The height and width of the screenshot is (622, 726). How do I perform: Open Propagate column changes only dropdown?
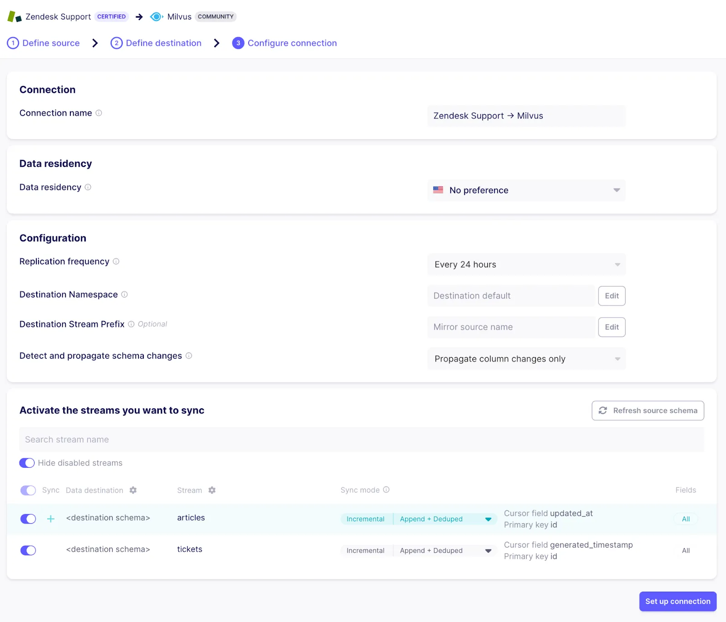(526, 359)
